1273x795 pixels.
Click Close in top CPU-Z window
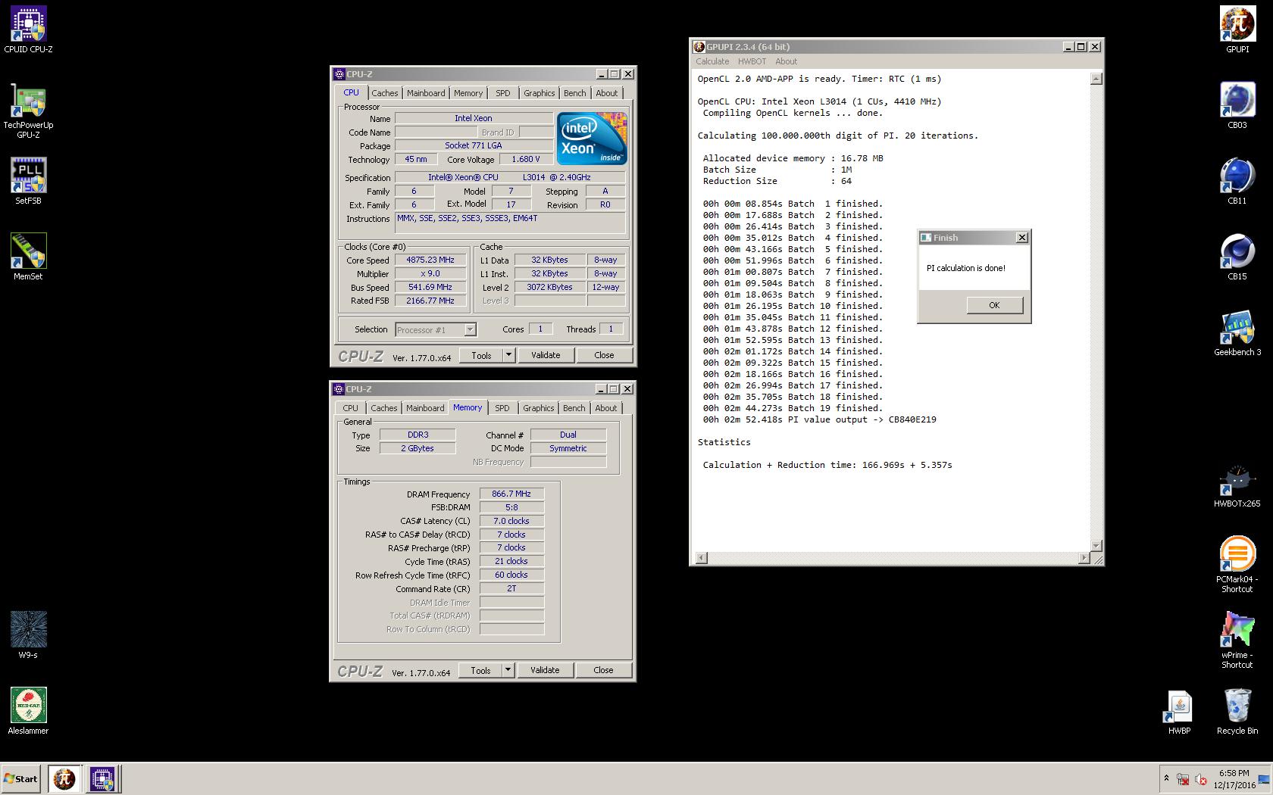point(604,355)
